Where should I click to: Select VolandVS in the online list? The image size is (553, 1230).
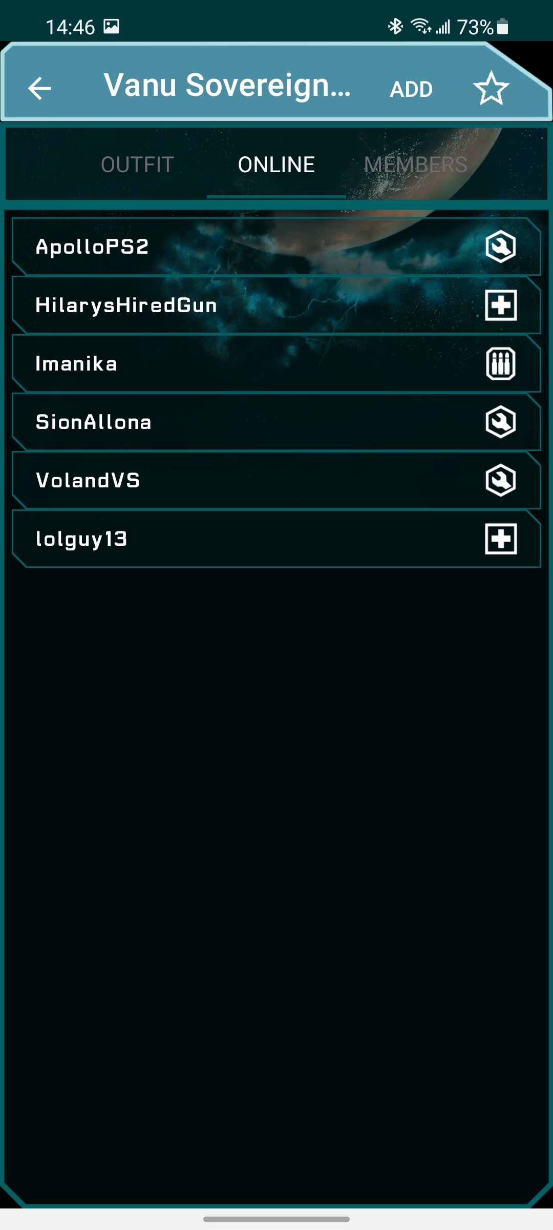click(276, 480)
